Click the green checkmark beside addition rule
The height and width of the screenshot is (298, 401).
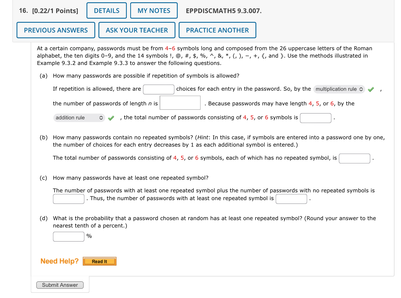pyautogui.click(x=111, y=118)
